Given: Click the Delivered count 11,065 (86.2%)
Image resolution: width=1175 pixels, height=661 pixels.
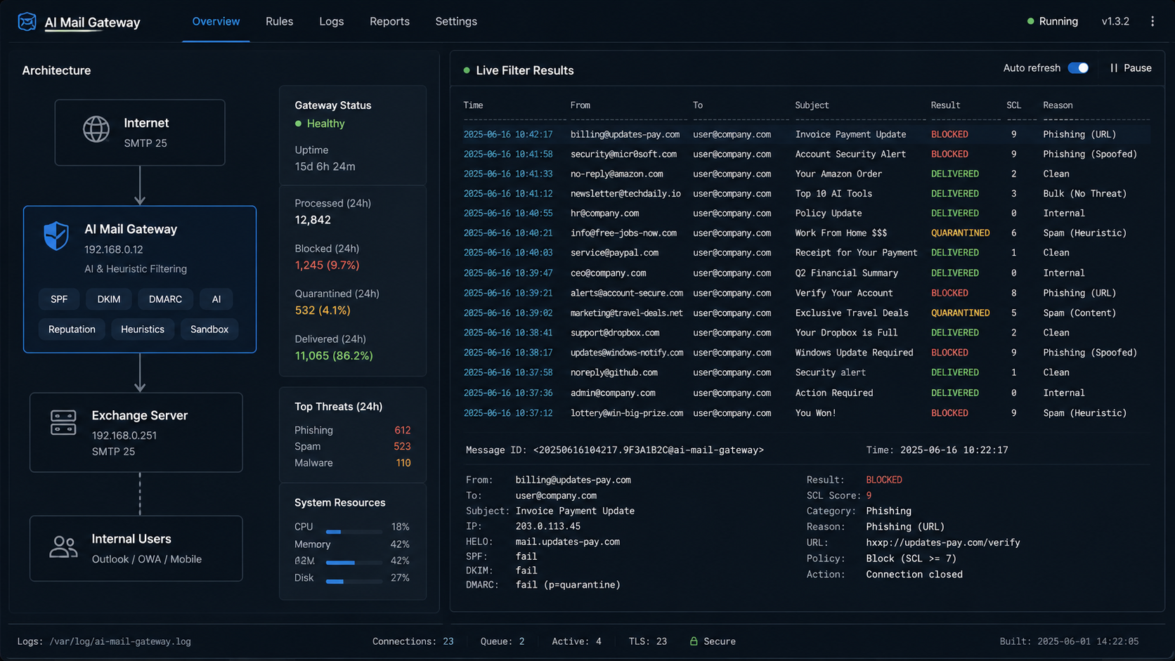Looking at the screenshot, I should pyautogui.click(x=334, y=355).
